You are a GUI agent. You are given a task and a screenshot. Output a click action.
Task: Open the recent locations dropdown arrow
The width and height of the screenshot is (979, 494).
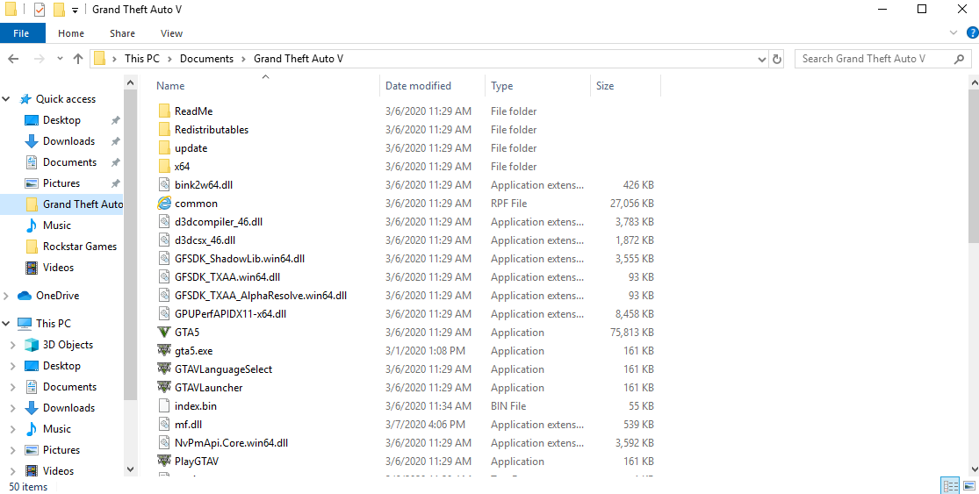(x=60, y=59)
